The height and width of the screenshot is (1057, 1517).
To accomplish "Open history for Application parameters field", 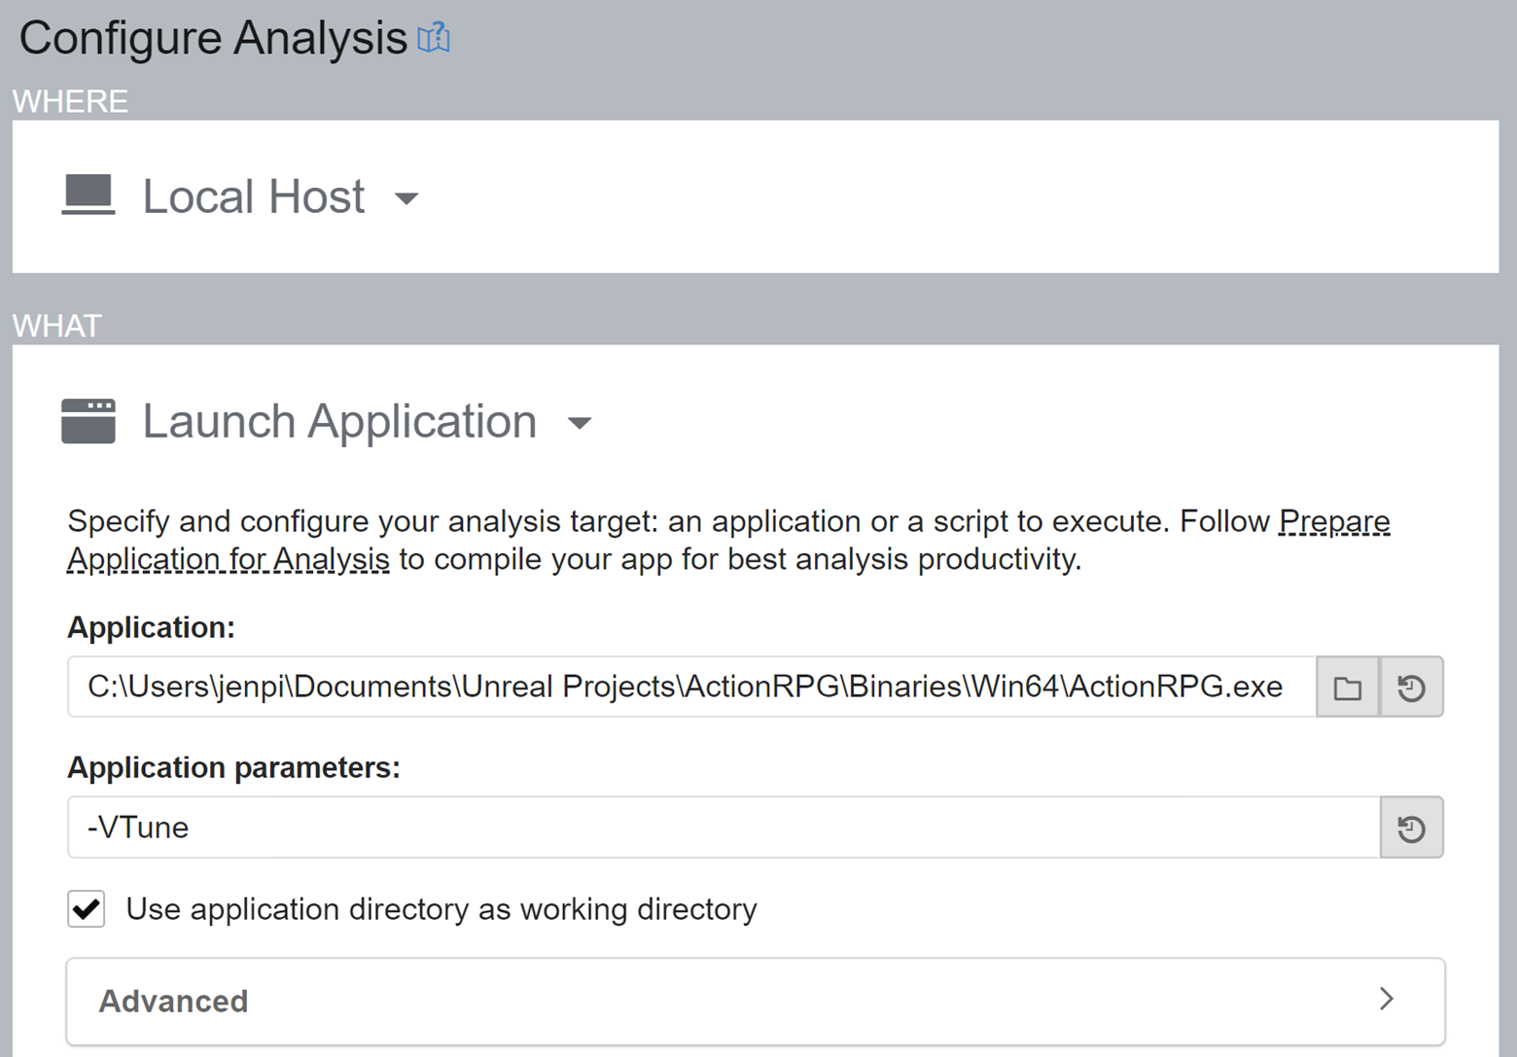I will [x=1411, y=828].
